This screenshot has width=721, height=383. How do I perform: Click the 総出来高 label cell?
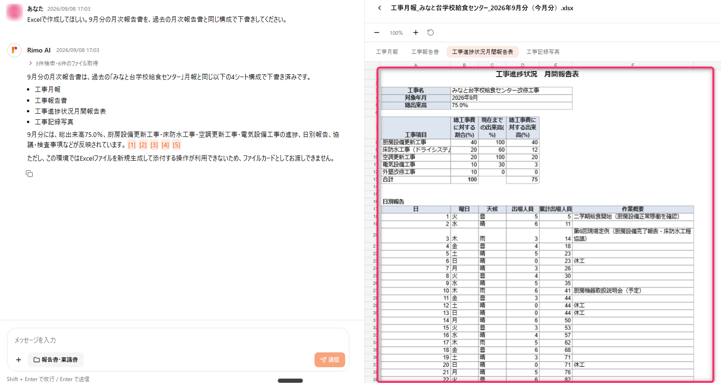(416, 105)
